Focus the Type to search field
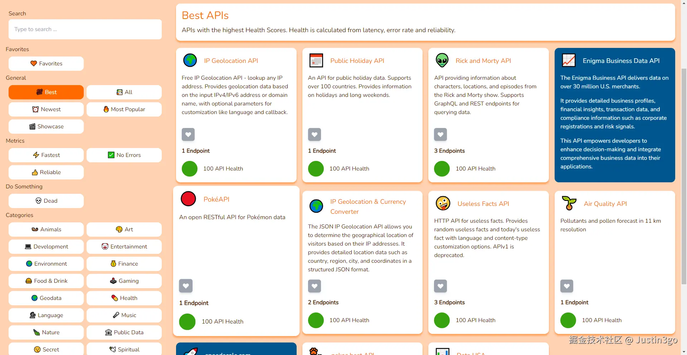This screenshot has height=355, width=687. [x=85, y=29]
